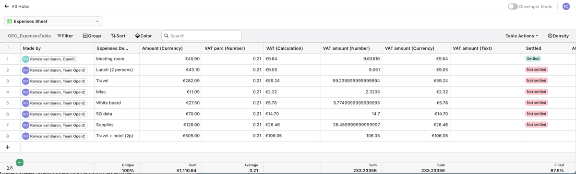The image size is (576, 174).
Task: Click the Σ8 row count summary
Action: 10,168
